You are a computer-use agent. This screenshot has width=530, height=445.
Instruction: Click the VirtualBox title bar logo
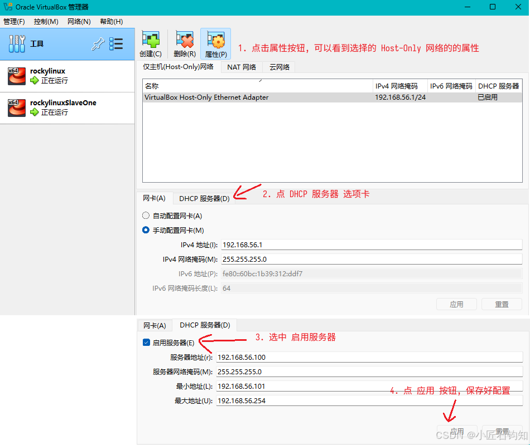pyautogui.click(x=8, y=7)
